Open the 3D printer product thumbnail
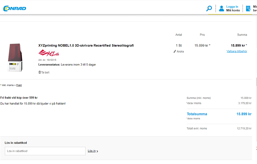Screen dimensions: 257x164 [x=15, y=57]
